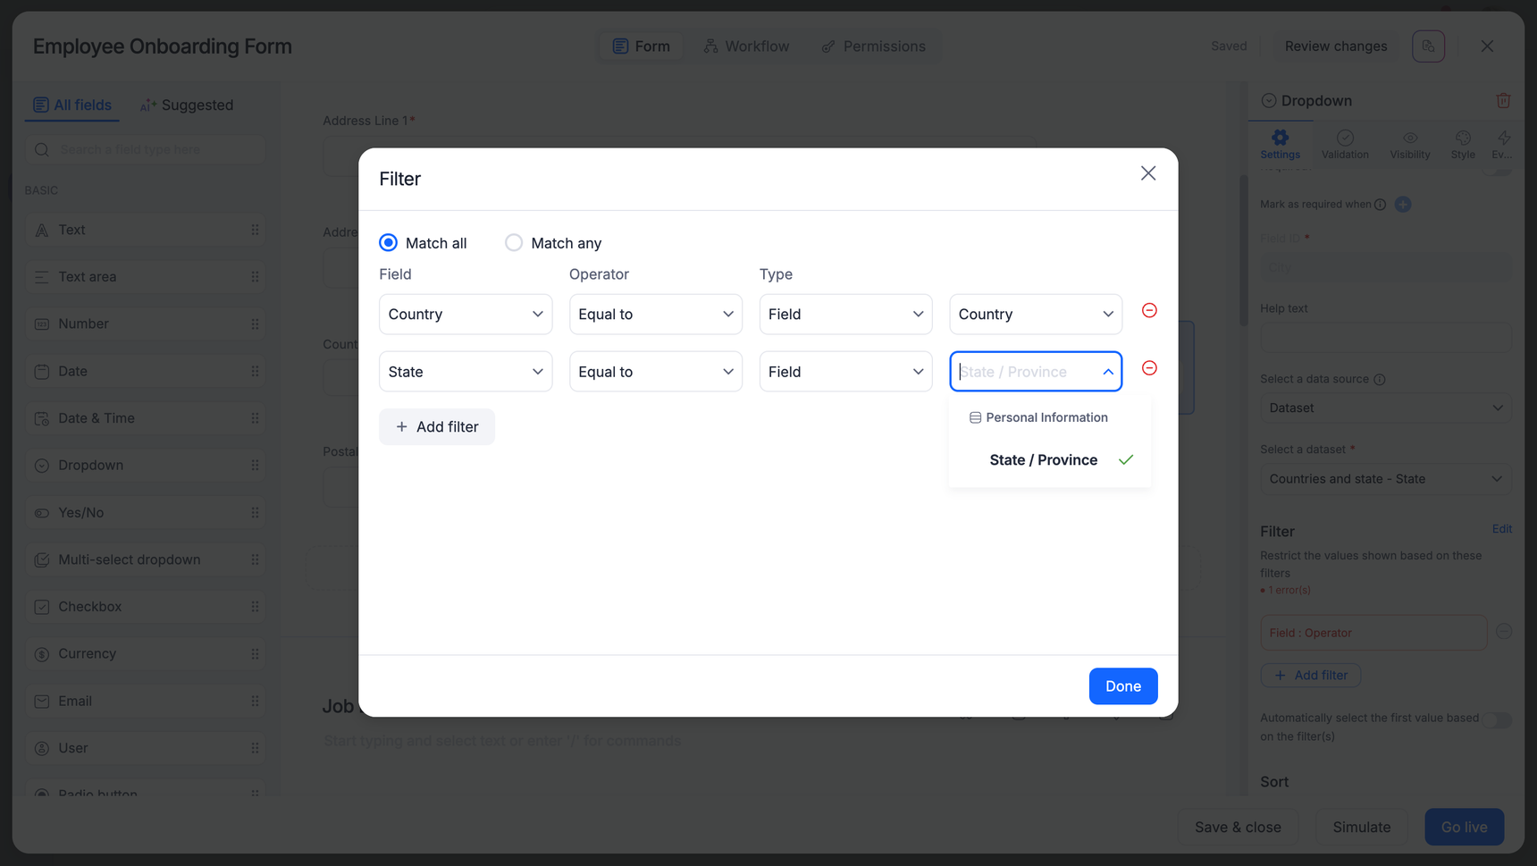Switch to the Workflow tab

(746, 46)
